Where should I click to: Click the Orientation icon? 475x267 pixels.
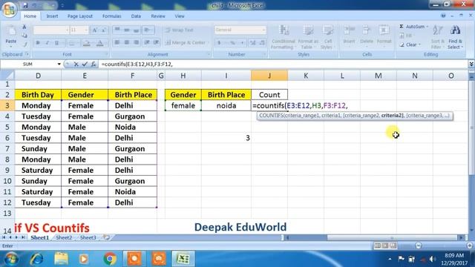148,30
